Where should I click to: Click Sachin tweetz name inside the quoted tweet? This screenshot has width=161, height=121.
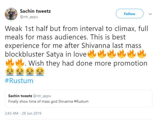pyautogui.click(x=20, y=96)
